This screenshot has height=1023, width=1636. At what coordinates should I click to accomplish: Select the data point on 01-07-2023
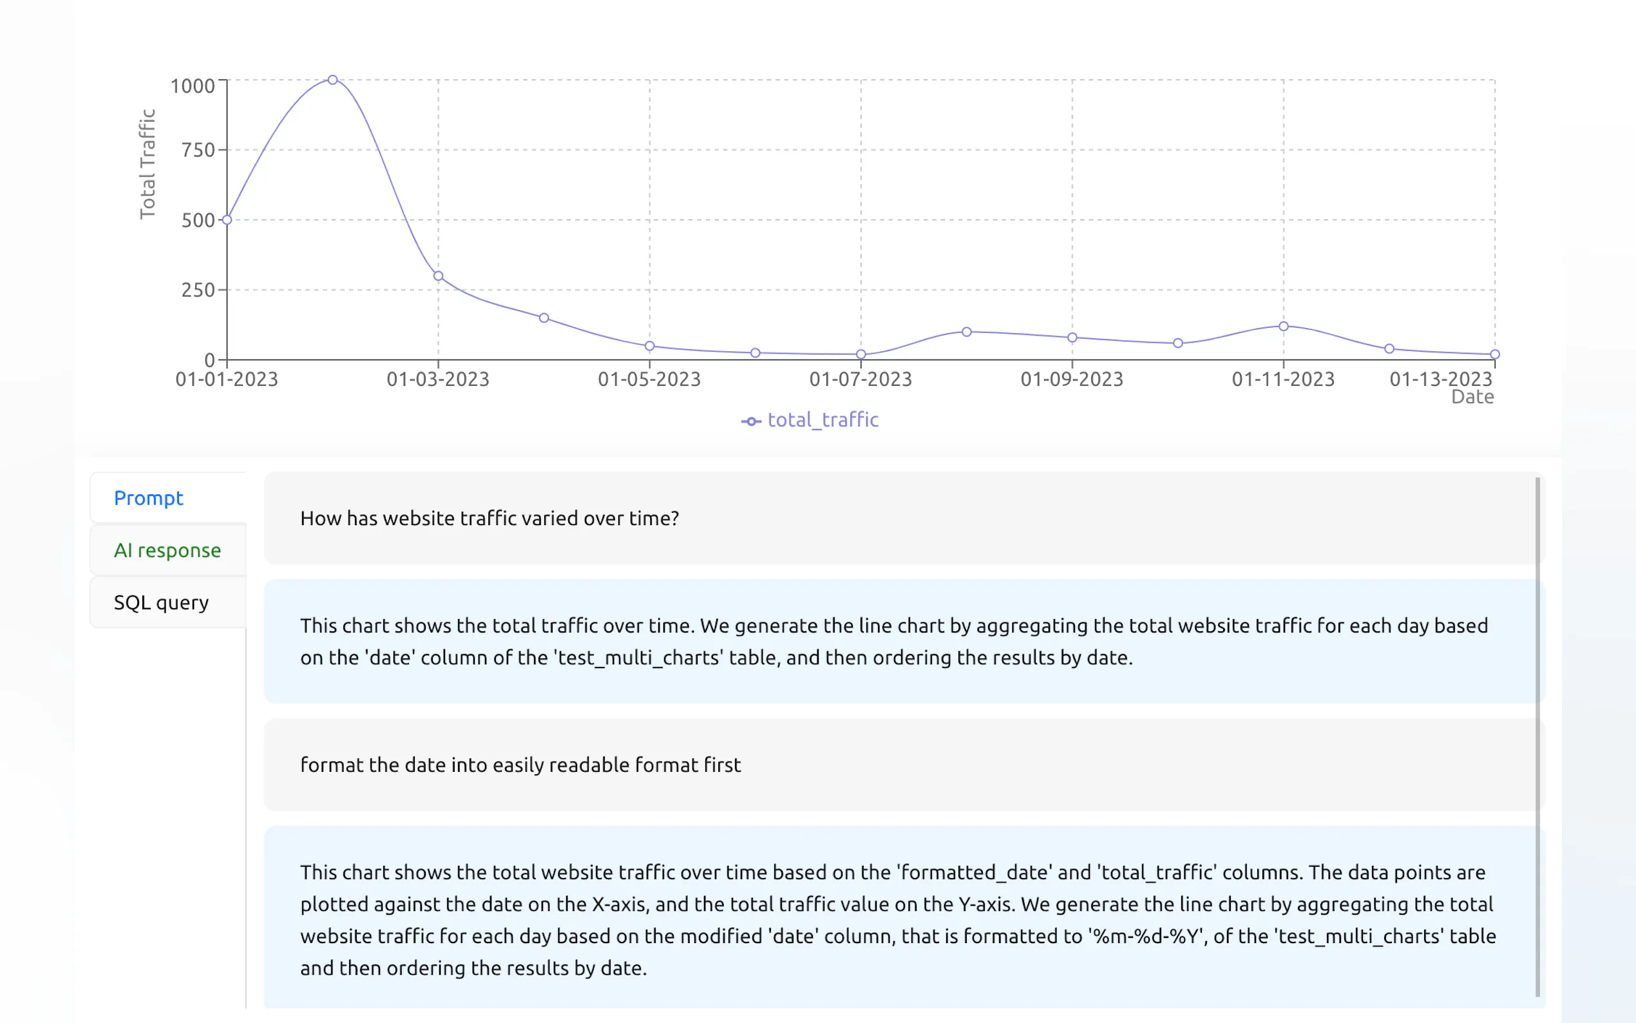point(861,354)
